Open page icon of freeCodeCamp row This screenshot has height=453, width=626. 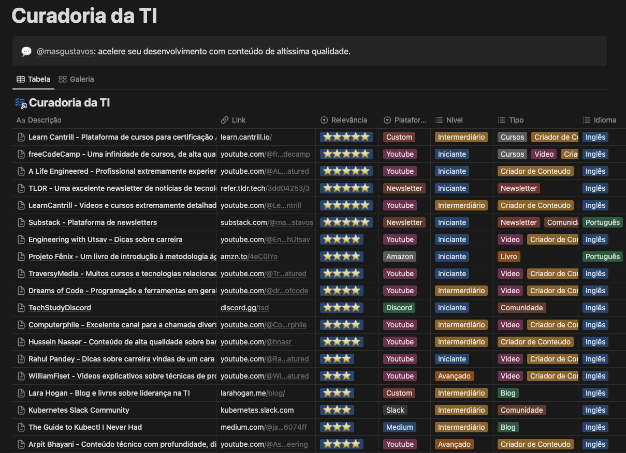tap(21, 154)
